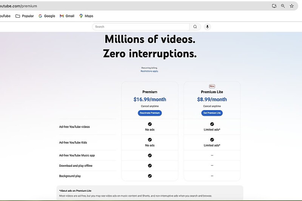Click the Premium plan heading
The image size is (302, 201).
150,92
